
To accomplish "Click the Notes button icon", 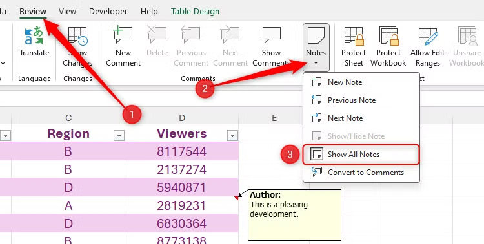I will click(316, 36).
